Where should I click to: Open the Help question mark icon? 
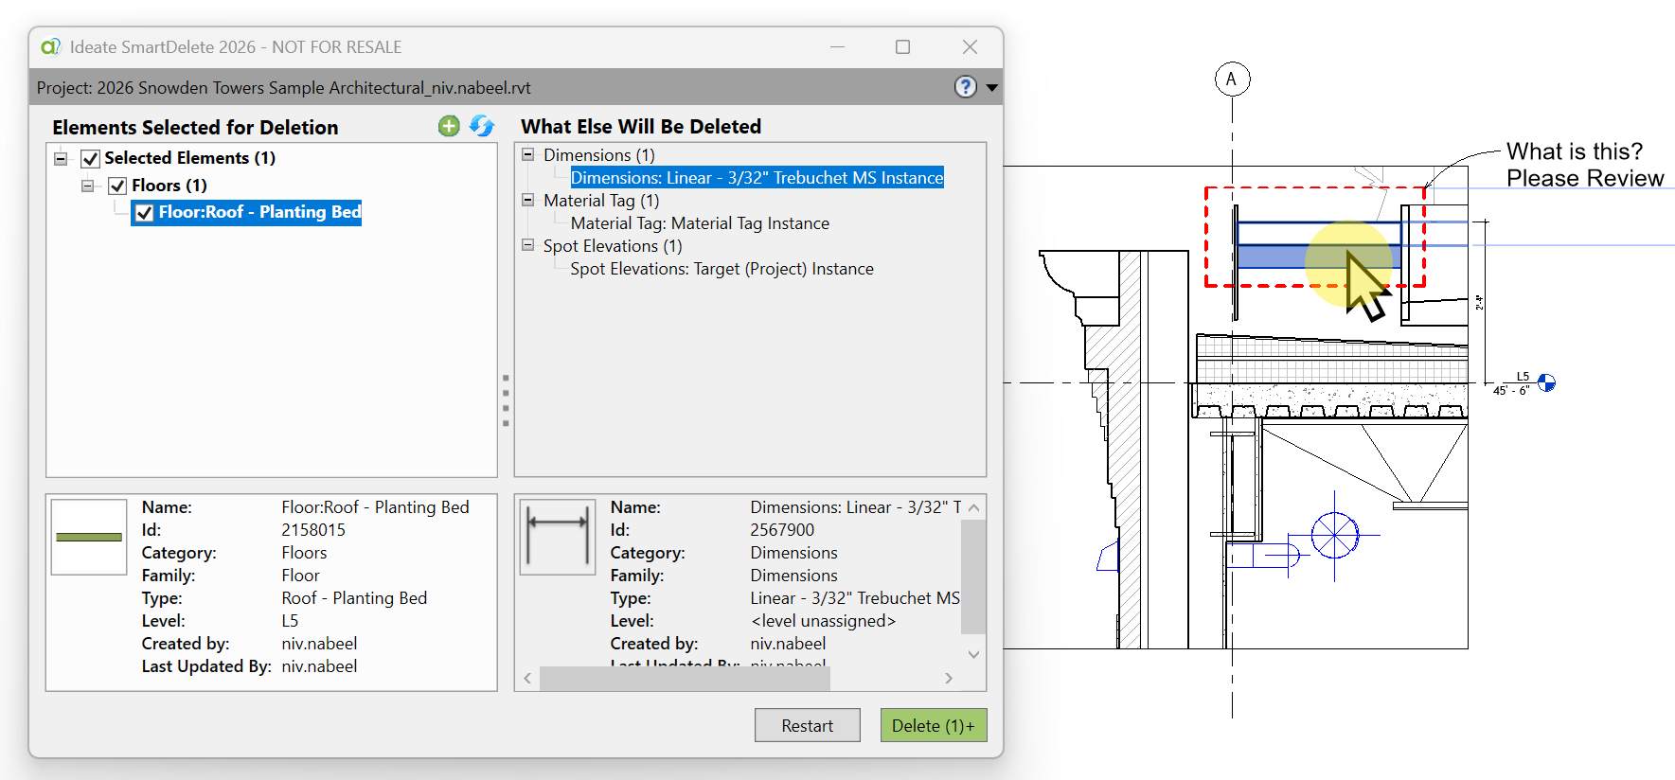965,87
